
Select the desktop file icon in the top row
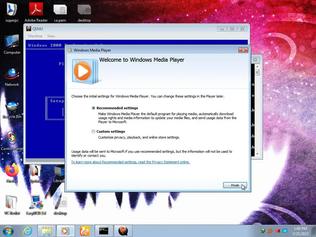coord(84,12)
